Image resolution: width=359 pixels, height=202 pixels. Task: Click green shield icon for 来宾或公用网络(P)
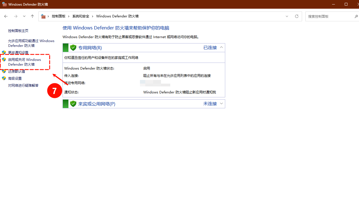click(x=73, y=104)
